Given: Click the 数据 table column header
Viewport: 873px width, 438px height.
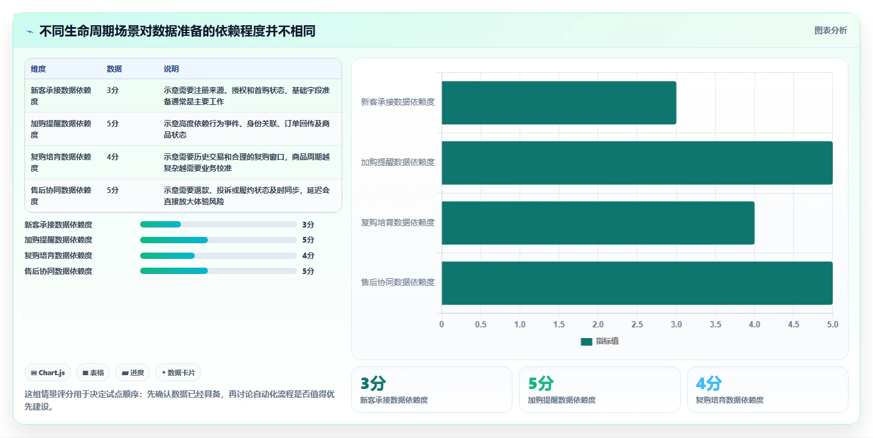Looking at the screenshot, I should (114, 69).
